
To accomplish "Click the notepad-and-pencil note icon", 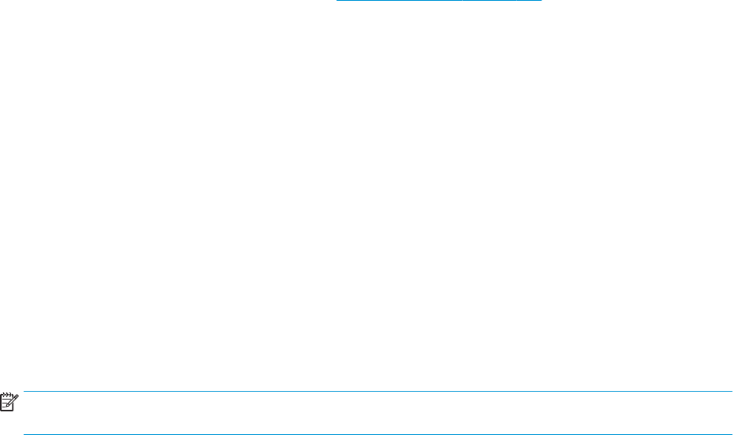I will 9,402.
